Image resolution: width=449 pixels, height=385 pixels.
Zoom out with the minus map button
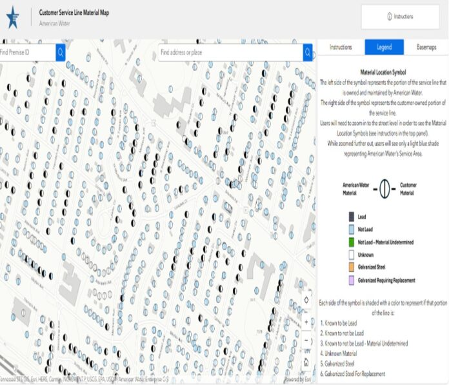[306, 341]
